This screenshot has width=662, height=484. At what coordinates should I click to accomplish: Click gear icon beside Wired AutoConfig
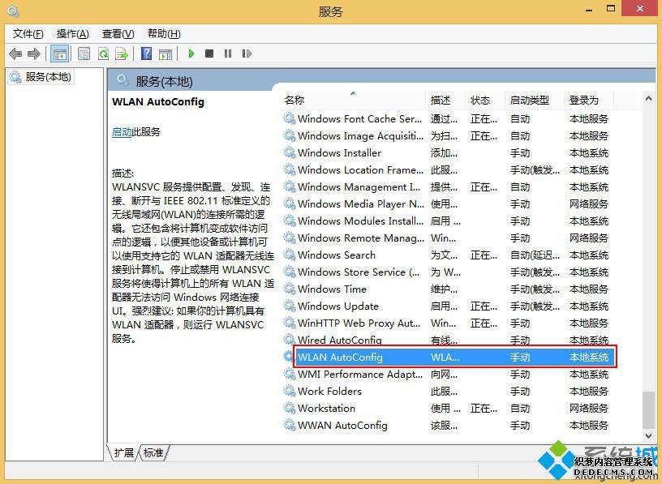289,339
